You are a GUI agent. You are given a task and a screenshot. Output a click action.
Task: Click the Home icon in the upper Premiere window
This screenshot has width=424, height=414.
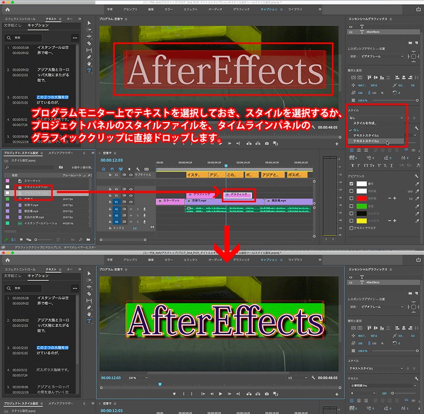click(8, 9)
